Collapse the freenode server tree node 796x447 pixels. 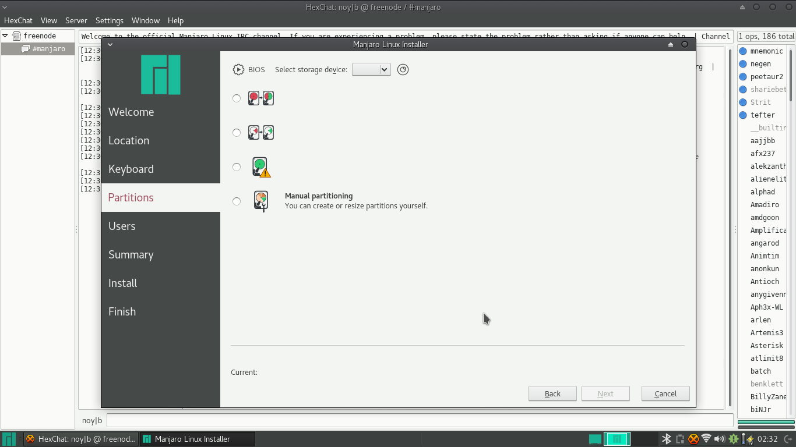coord(5,36)
